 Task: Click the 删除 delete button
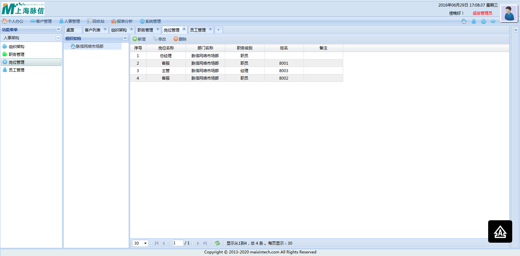pos(180,39)
